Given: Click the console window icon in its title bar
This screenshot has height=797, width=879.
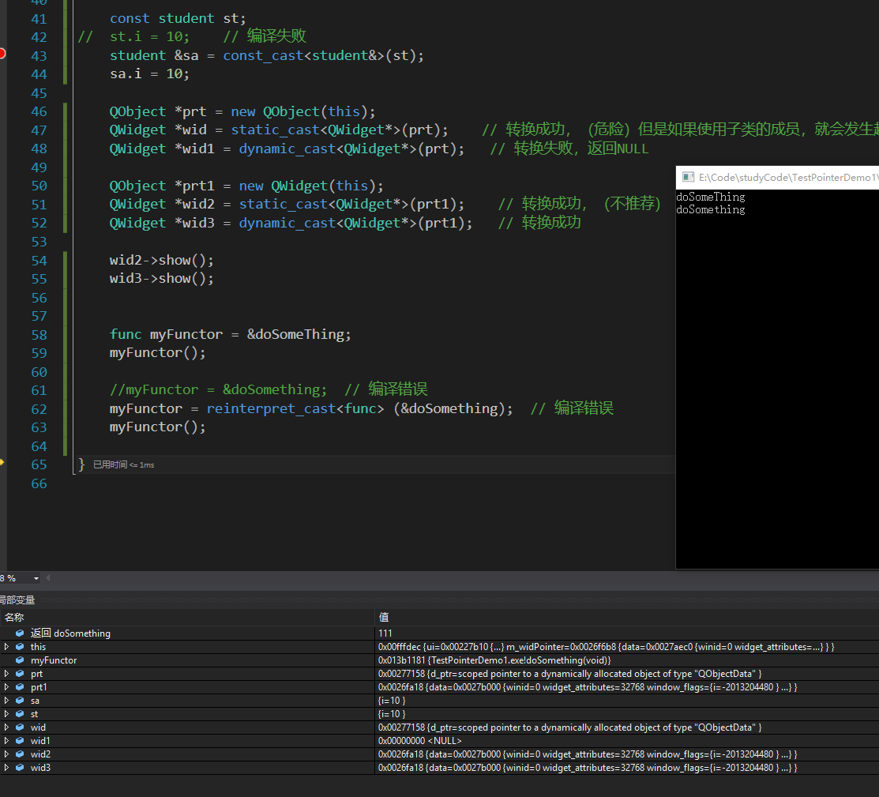Looking at the screenshot, I should [688, 178].
